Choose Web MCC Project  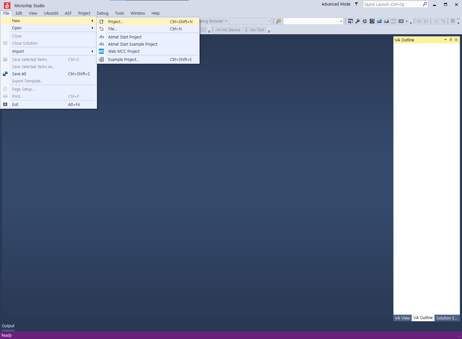point(148,51)
